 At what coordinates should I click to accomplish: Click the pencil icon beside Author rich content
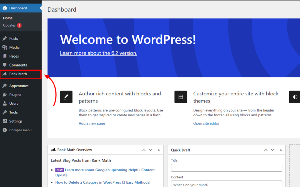pos(66,97)
